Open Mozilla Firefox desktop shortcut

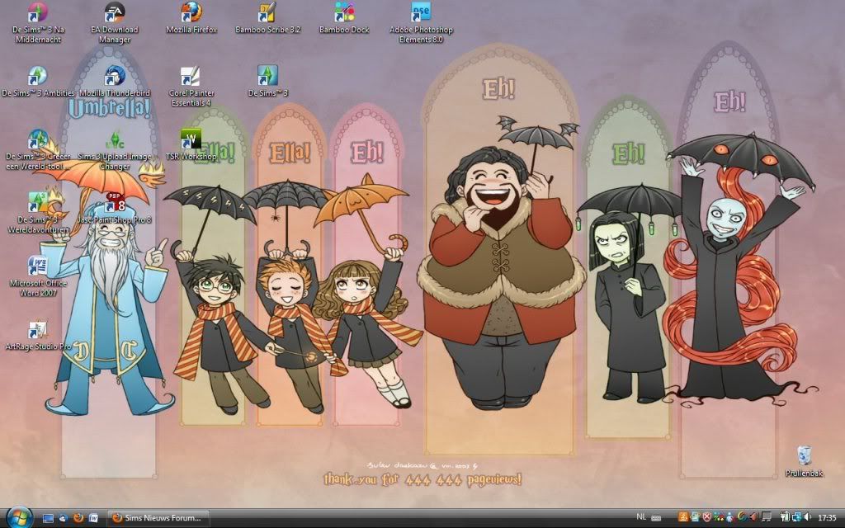[191, 18]
